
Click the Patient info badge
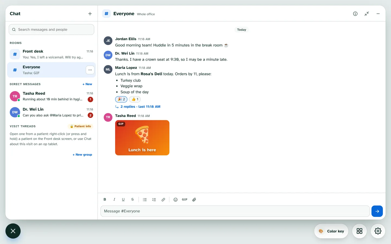pos(80,126)
